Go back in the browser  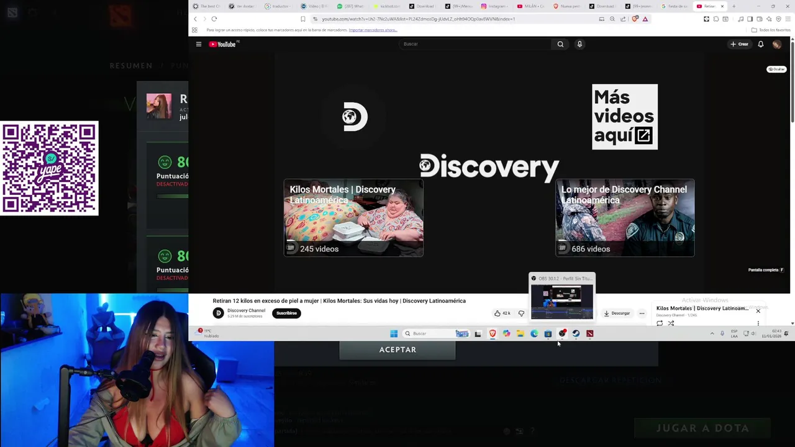(195, 19)
